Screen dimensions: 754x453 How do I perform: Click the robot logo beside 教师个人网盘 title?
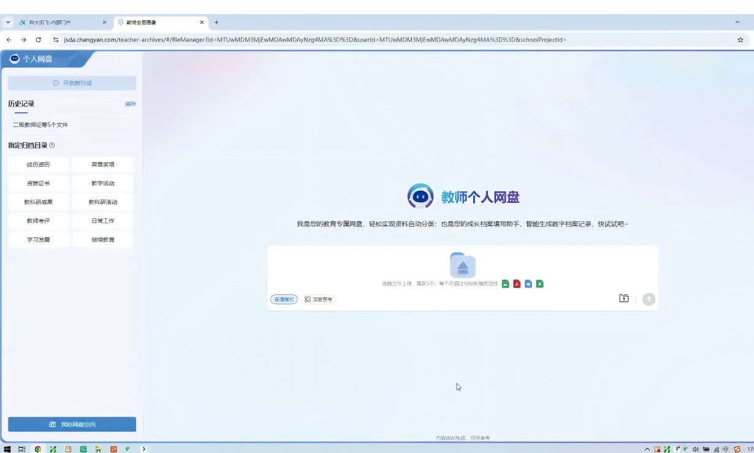pos(421,196)
